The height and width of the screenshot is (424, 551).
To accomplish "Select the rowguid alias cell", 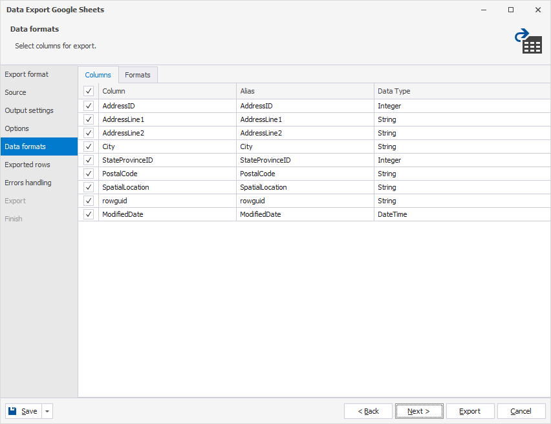I will click(x=305, y=201).
